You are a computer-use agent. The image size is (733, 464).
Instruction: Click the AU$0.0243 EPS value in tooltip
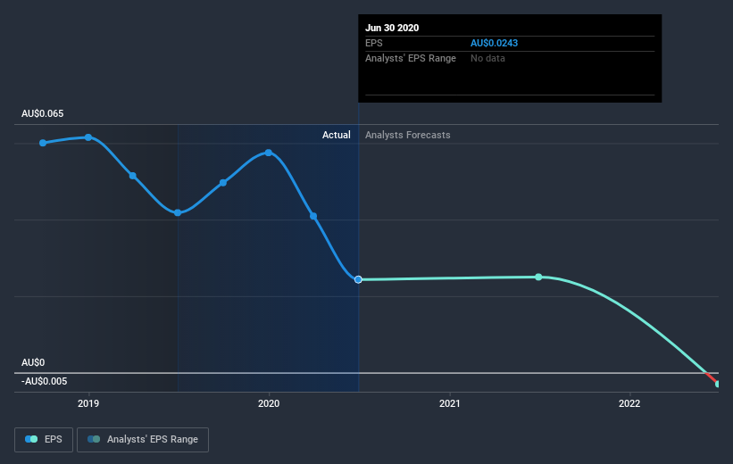point(494,43)
